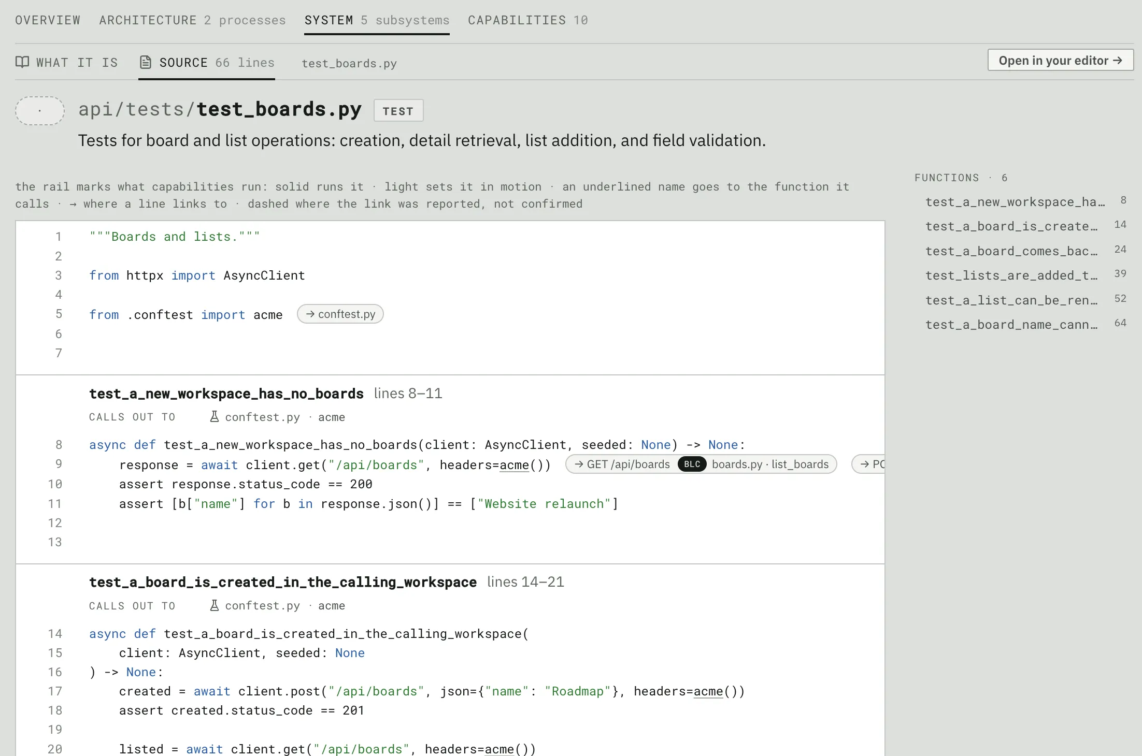
Task: Click the partially visible chip after list_boards
Action: coord(869,464)
